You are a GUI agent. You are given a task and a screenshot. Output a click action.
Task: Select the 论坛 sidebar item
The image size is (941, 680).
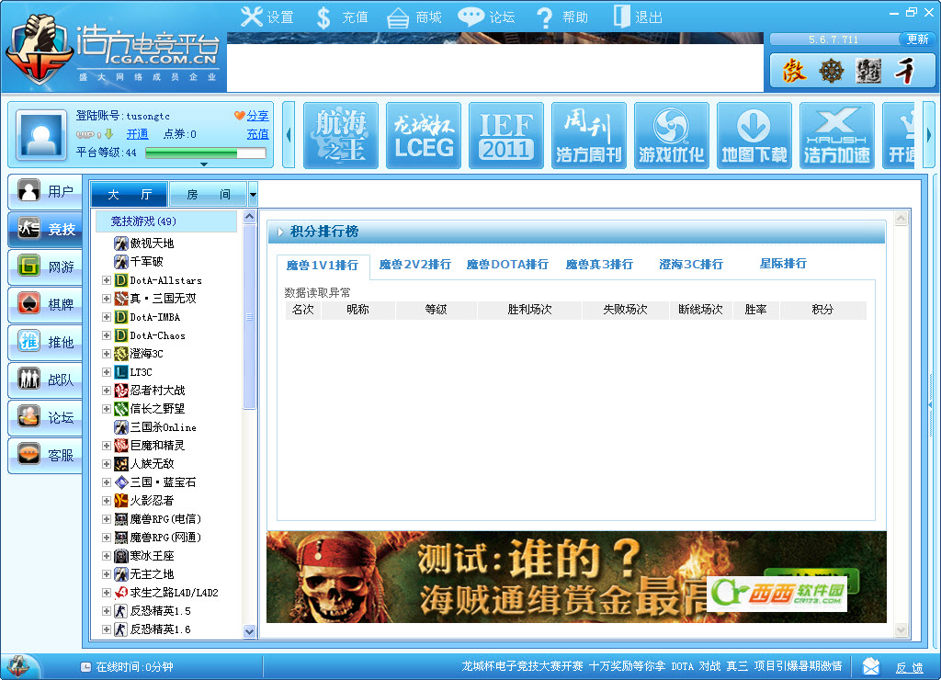pos(46,418)
